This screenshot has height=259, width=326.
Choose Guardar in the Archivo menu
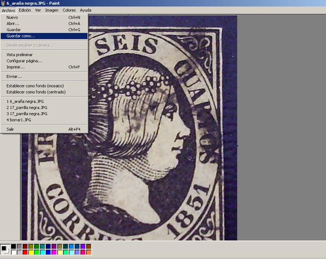44,30
